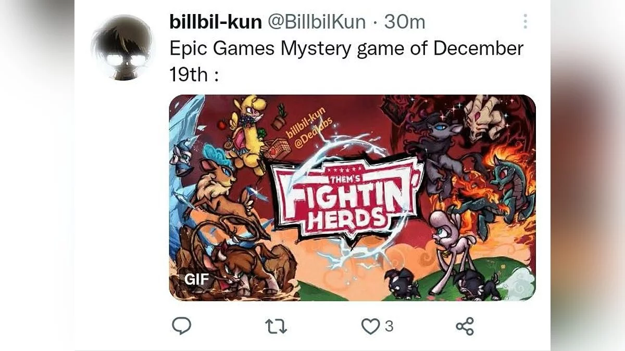The image size is (625, 351).
Task: Retweet the post using the retweet icon
Action: tap(276, 327)
